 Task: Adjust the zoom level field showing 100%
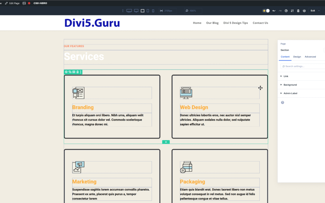tap(193, 11)
